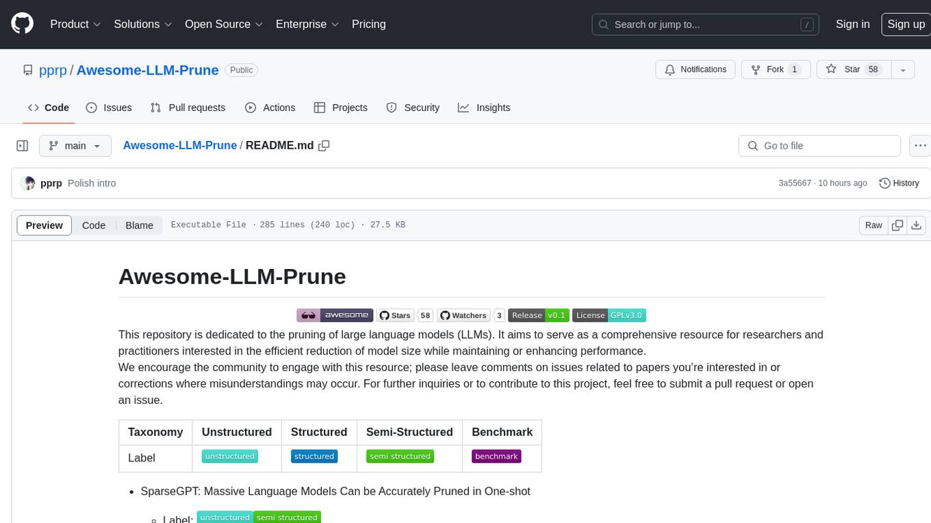Click the pprp avatar image
The height and width of the screenshot is (523, 931).
(28, 183)
